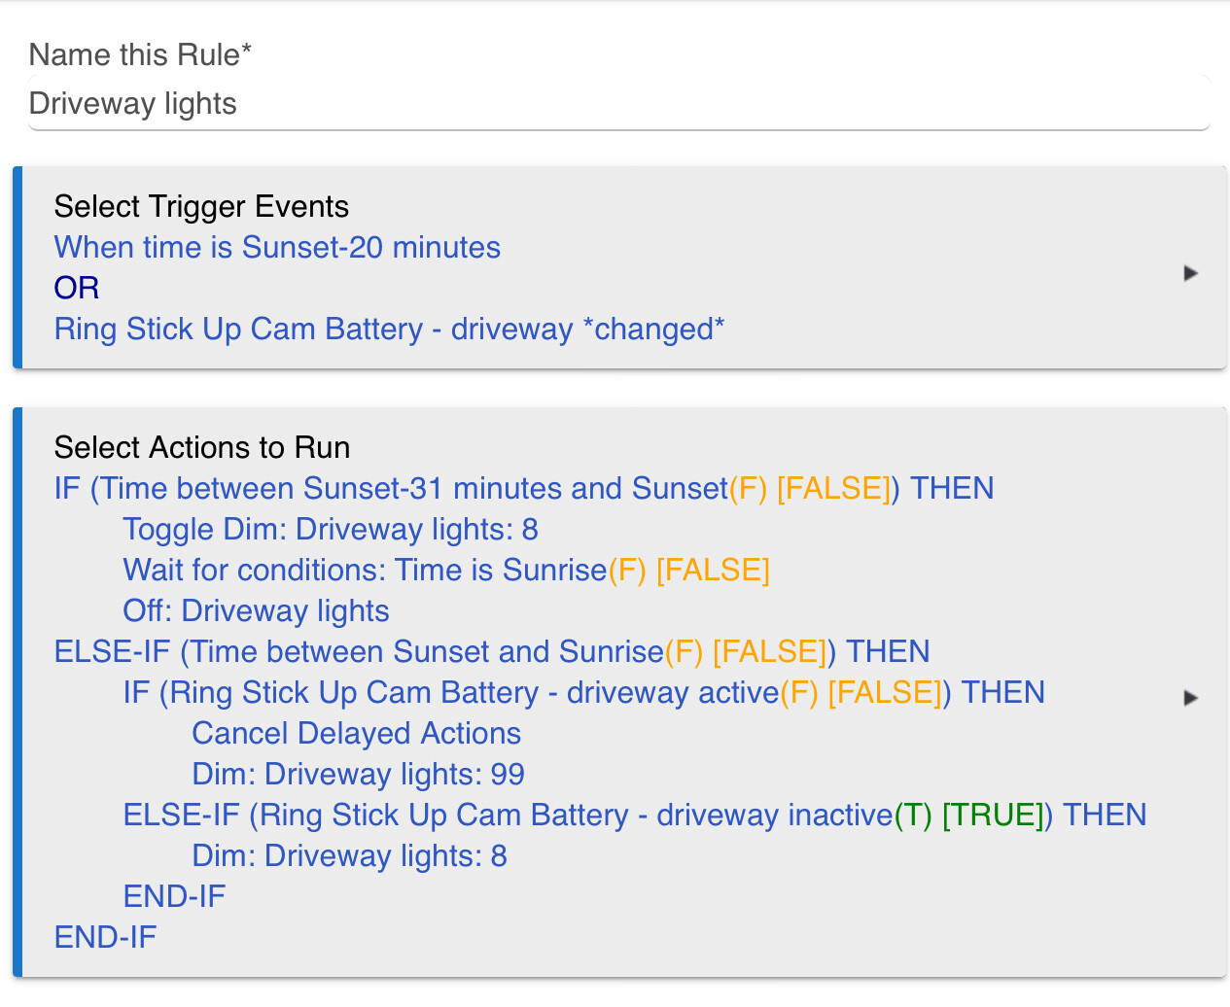The height and width of the screenshot is (1007, 1230).
Task: Select the IF driveway active condition line
Action: pos(584,692)
